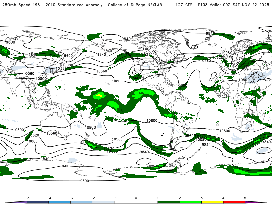This screenshot has width=272, height=204.
Task: Click the '-5' colorbar tick label
Action: pyautogui.click(x=27, y=198)
